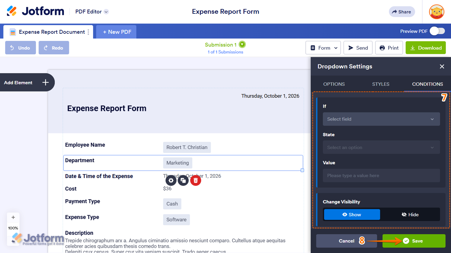Close the Dropdown Settings panel
The width and height of the screenshot is (451, 253).
tap(442, 66)
